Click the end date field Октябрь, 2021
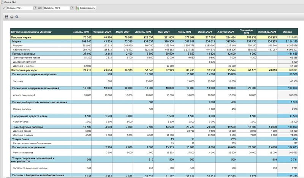Screen dimensions: 304x178 tap(56, 8)
